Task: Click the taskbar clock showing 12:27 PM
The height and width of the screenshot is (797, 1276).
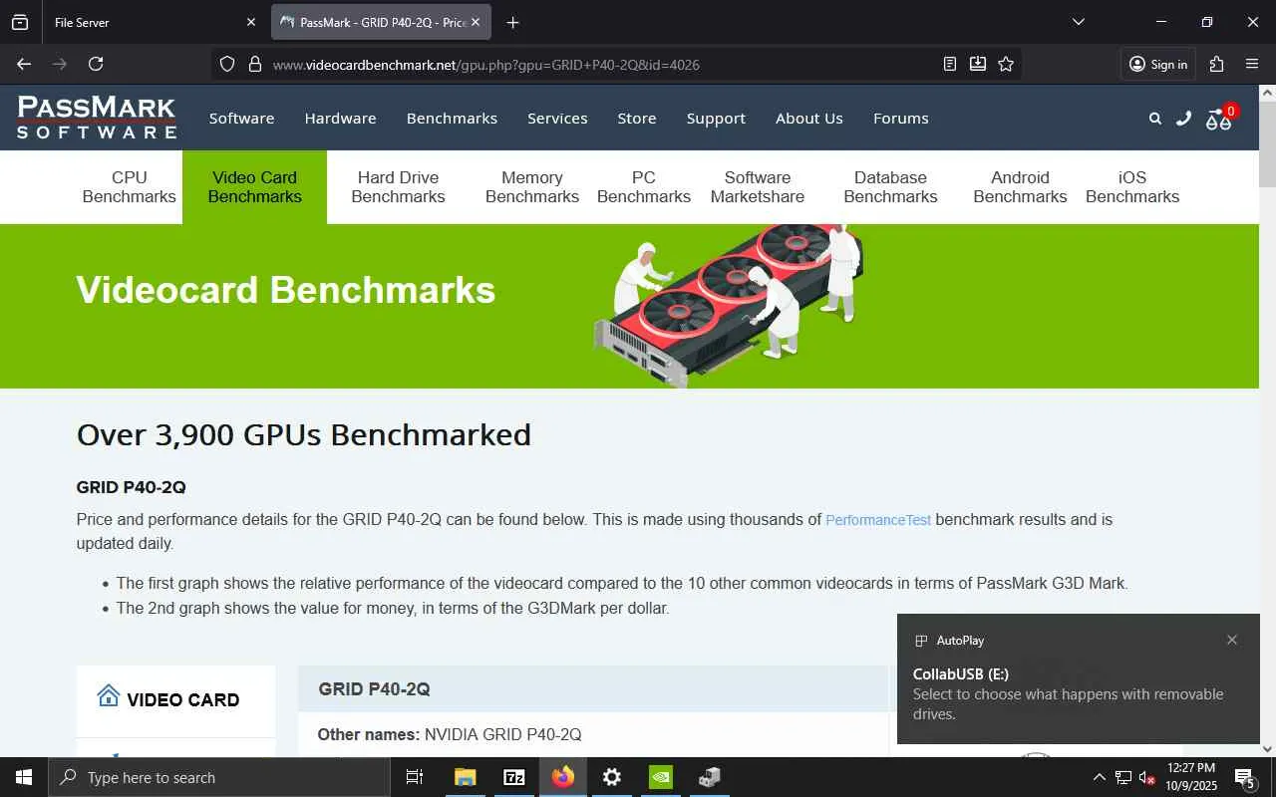Action: click(1191, 777)
